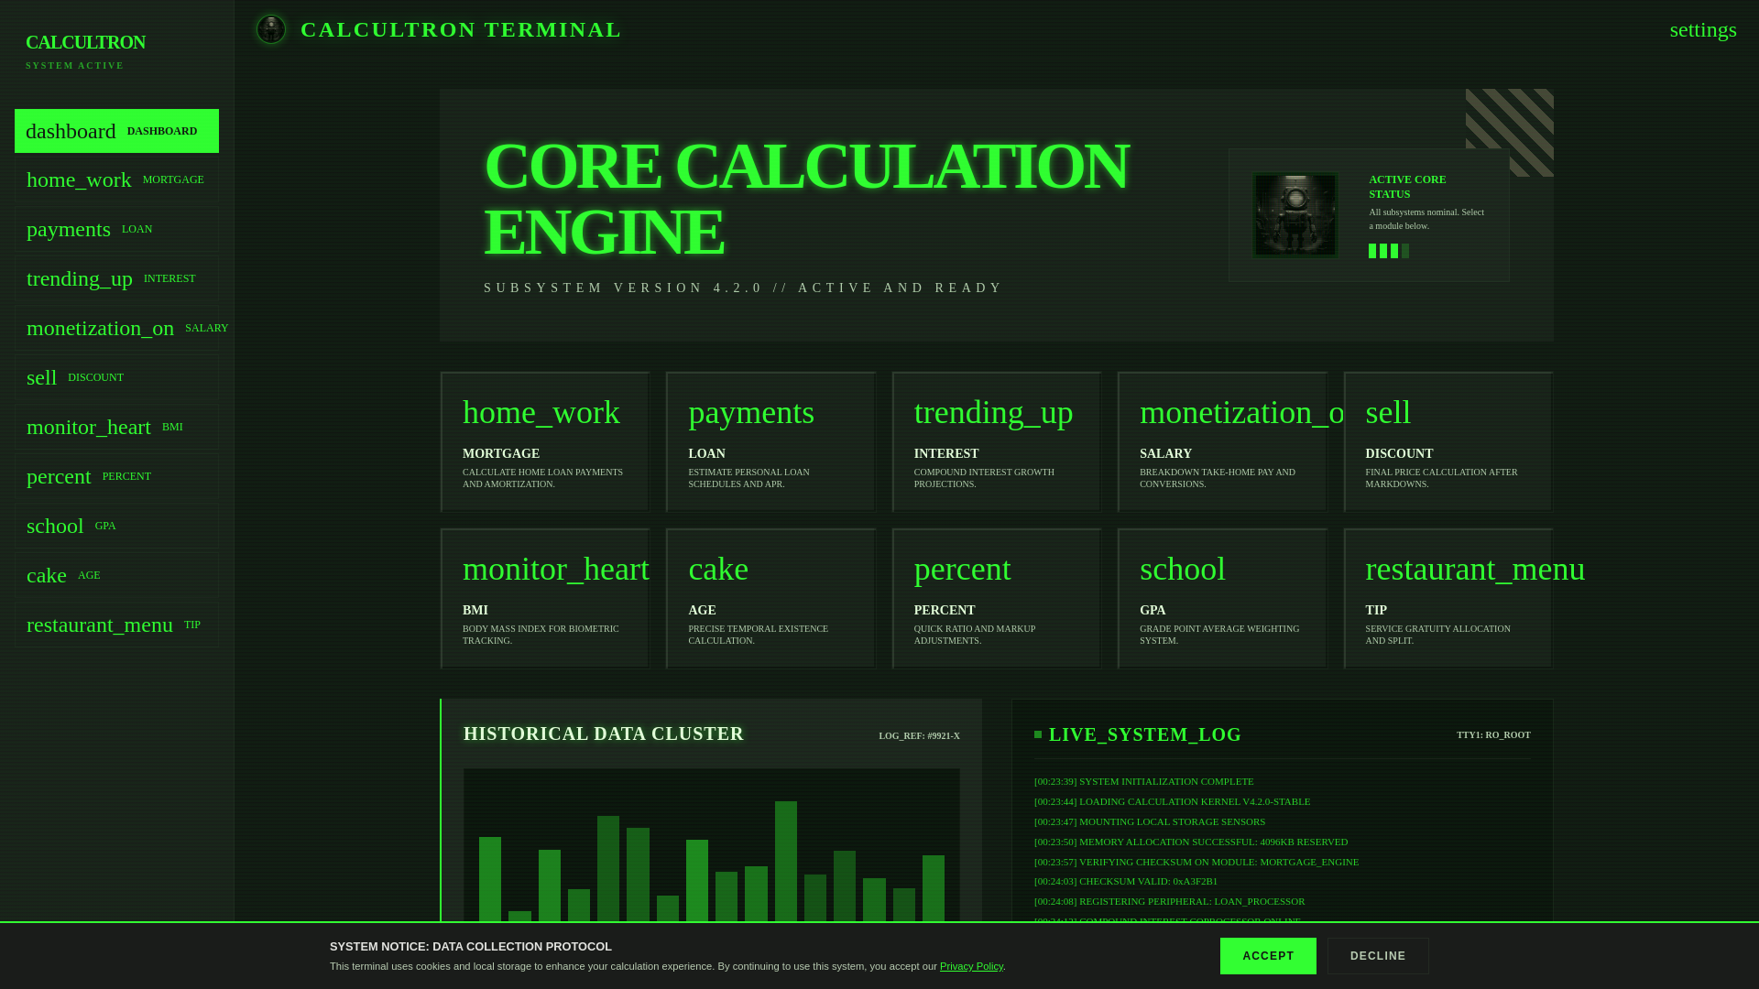Click the TTY1: RO_ROOT label
The height and width of the screenshot is (989, 1759).
(x=1493, y=735)
